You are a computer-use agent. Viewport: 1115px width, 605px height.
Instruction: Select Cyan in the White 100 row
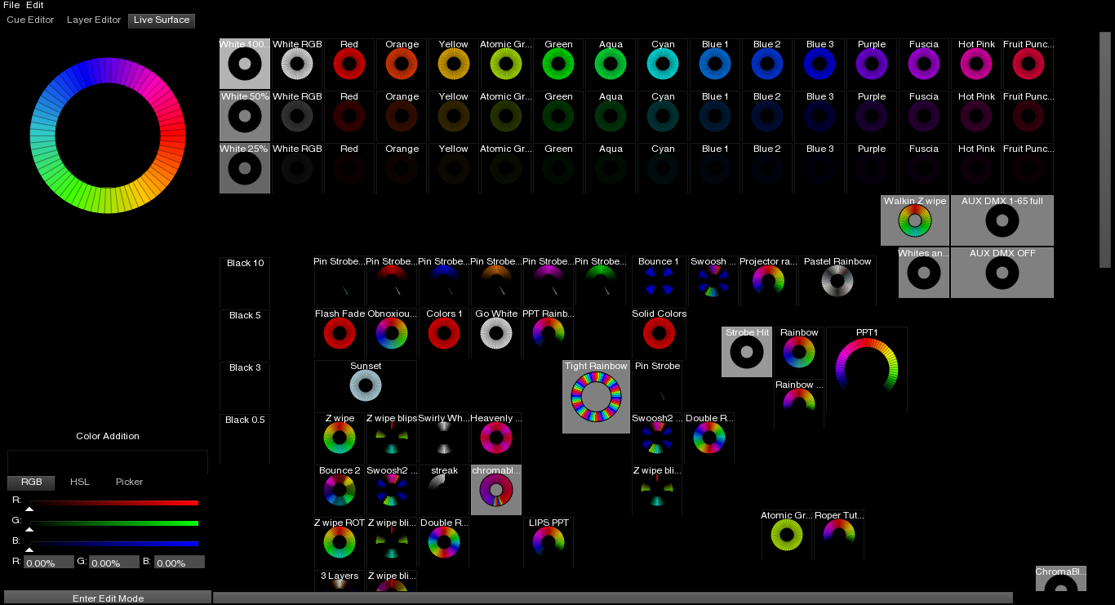click(x=663, y=64)
